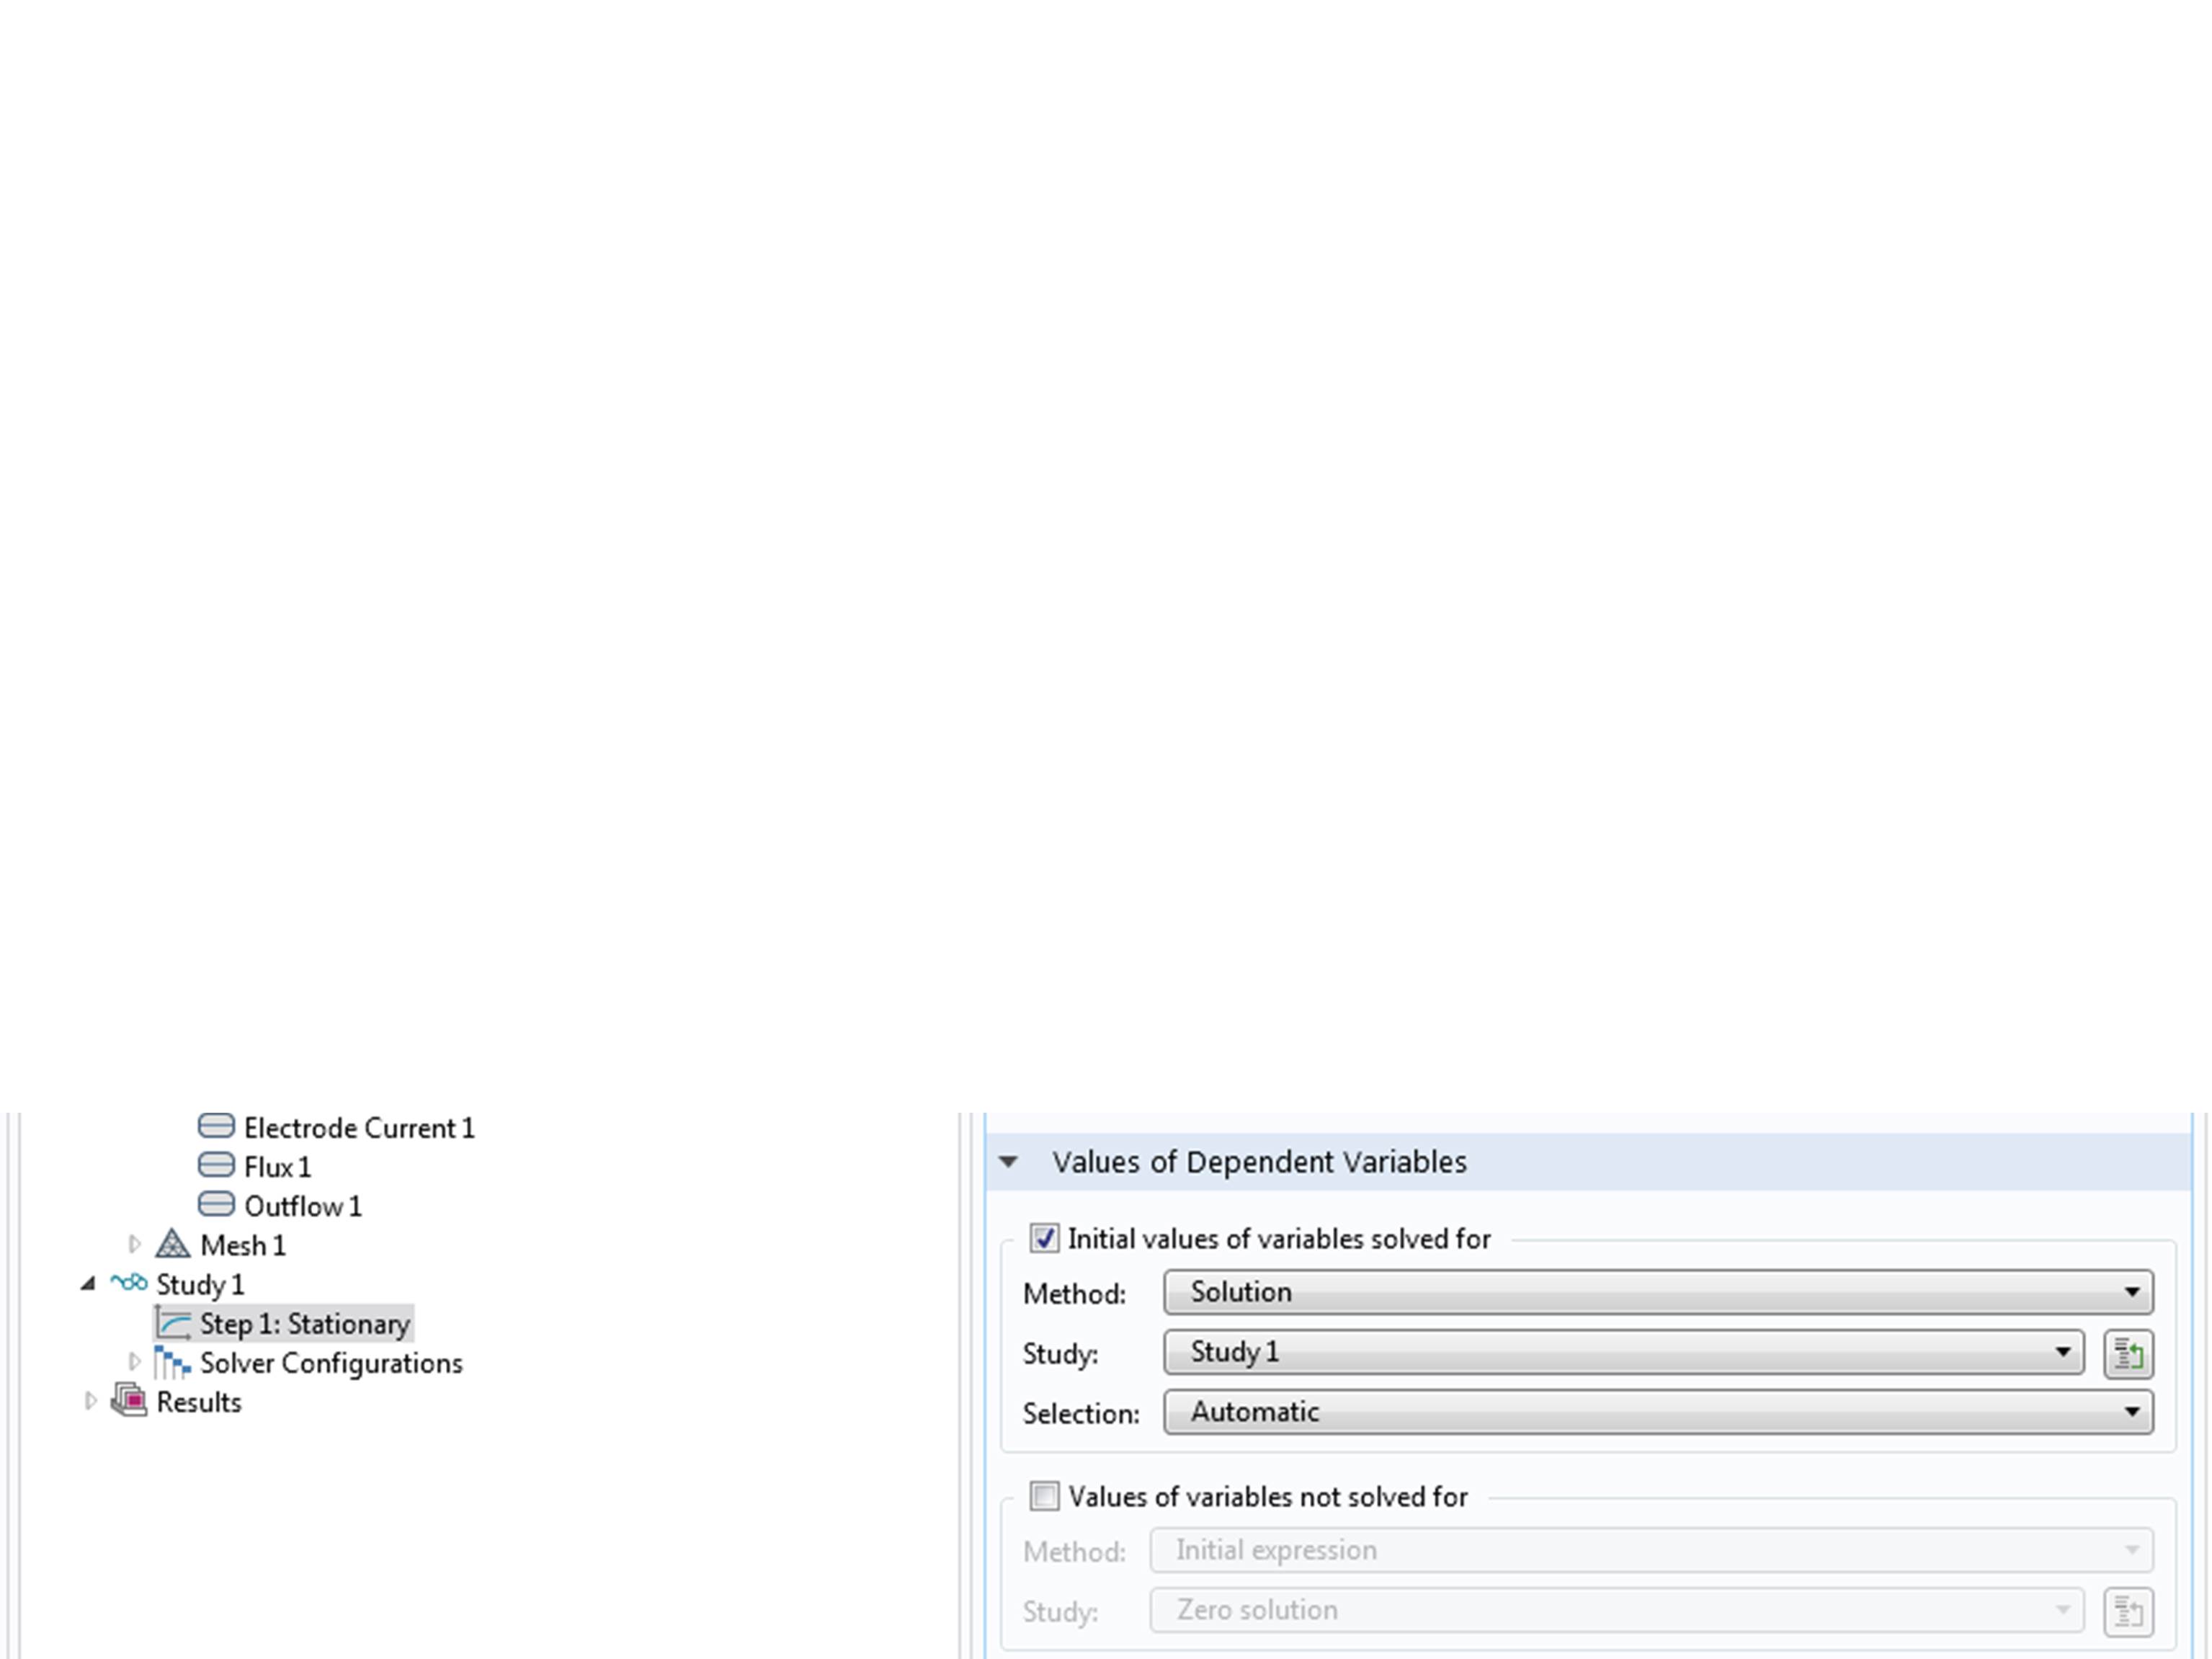Select Step 1: Stationary in the tree
Screen dimensions: 2212x1659
(304, 1324)
